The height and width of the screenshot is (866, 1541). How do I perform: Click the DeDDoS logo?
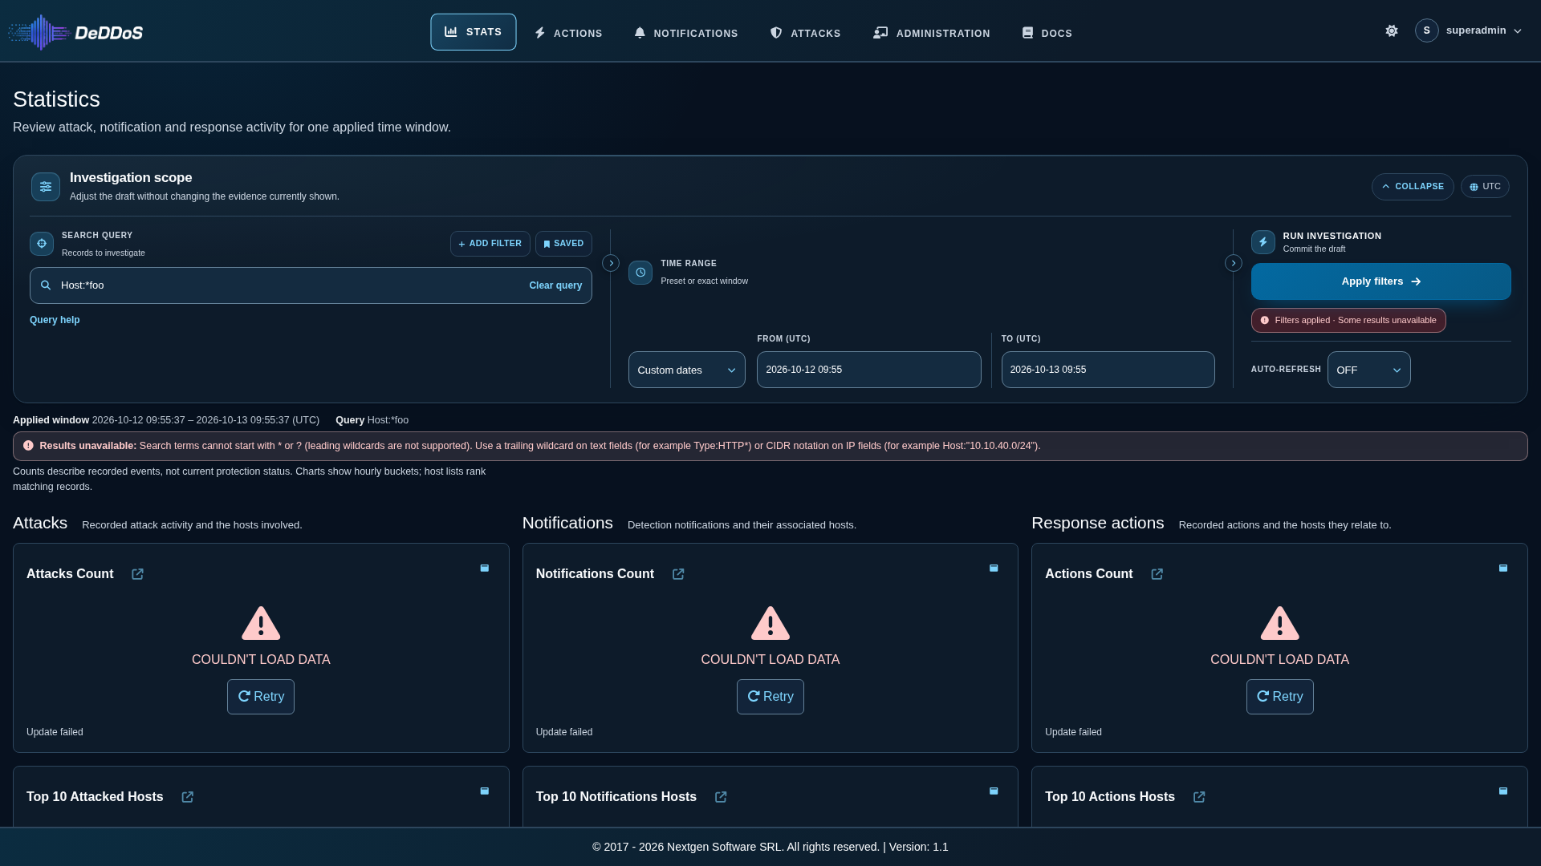75,32
